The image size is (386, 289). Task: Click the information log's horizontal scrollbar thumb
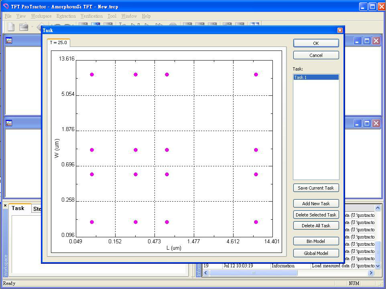253,273
